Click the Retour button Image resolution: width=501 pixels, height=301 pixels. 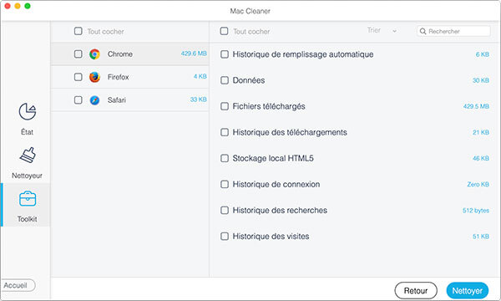pos(416,290)
